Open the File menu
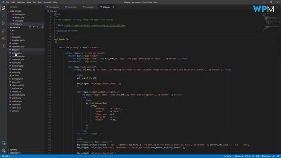This screenshot has width=281, height=158. [7, 2]
